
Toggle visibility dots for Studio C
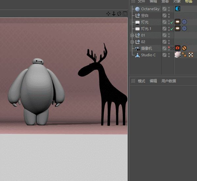coord(169,55)
